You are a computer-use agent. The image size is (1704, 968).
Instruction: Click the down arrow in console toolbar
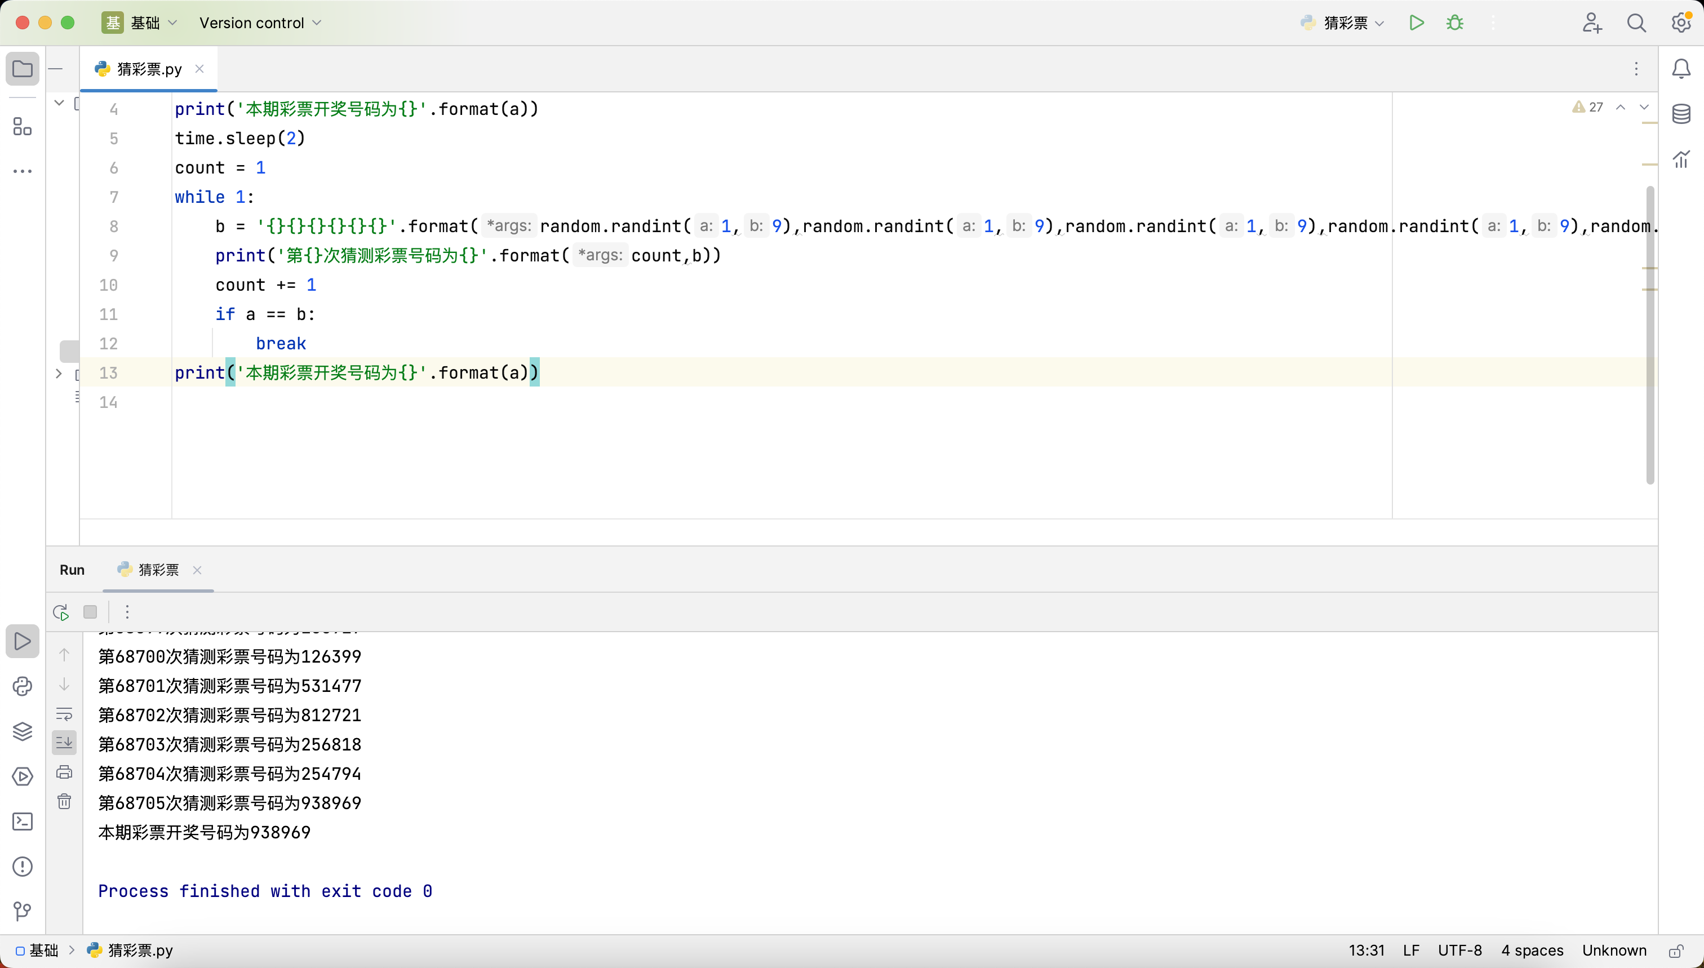64,684
